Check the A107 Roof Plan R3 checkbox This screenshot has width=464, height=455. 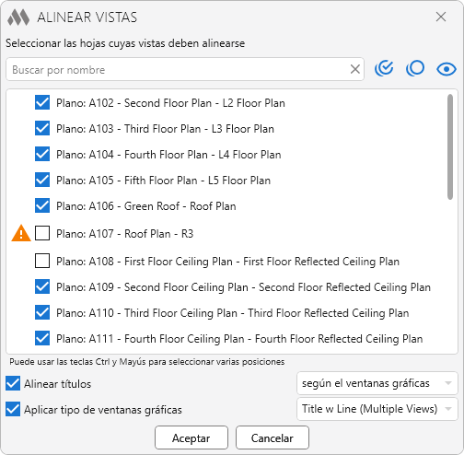coord(42,233)
